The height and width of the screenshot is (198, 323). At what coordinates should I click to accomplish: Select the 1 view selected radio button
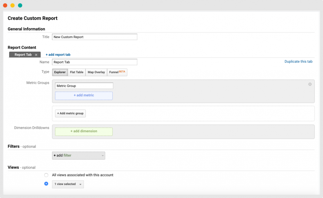[46, 184]
